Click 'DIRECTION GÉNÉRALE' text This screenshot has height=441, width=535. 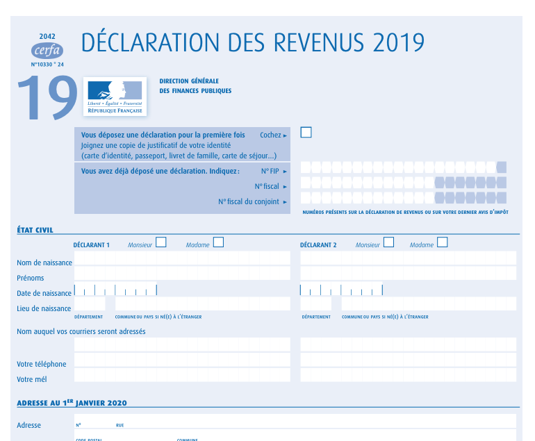click(x=189, y=81)
